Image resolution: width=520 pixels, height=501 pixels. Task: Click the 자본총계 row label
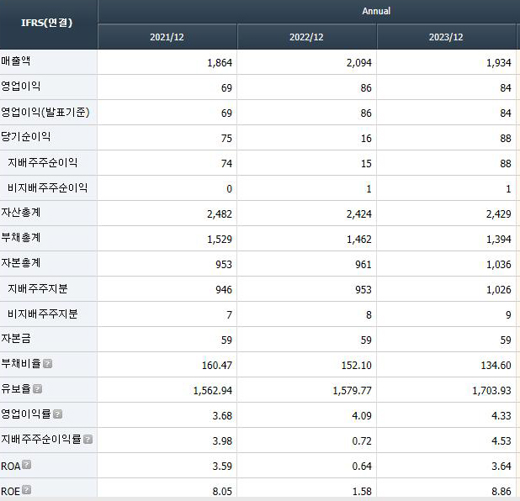coord(20,263)
